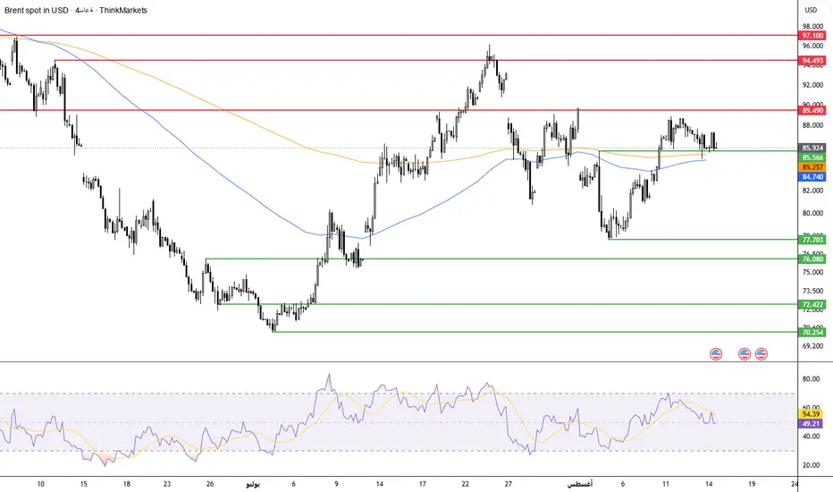Select the green 77.703 support price label

pos(812,240)
